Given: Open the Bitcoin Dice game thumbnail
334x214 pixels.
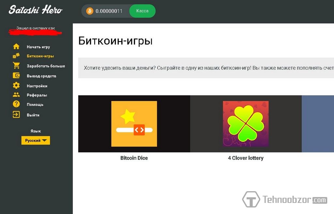Looking at the screenshot, I should pyautogui.click(x=134, y=124).
